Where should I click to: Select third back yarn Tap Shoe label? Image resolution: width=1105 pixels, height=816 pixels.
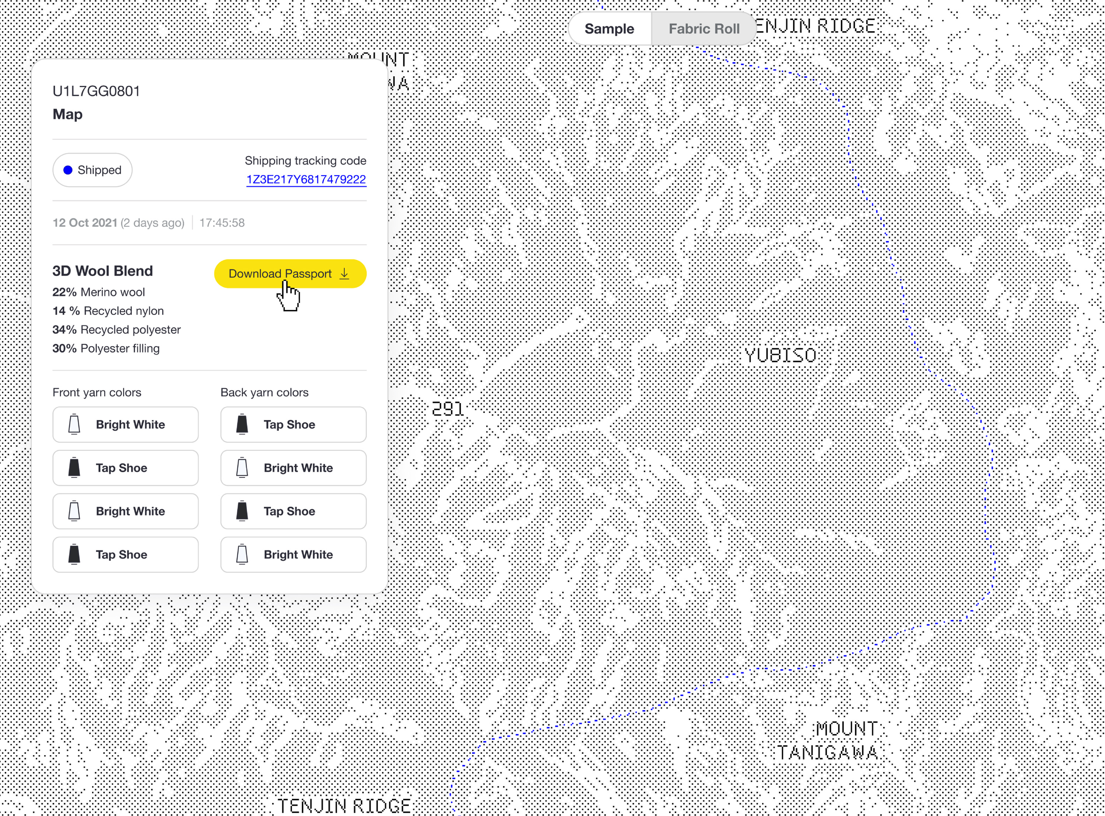(290, 511)
